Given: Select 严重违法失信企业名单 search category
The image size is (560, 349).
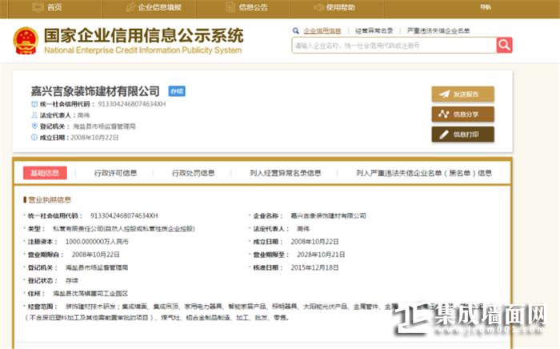Looking at the screenshot, I should pyautogui.click(x=438, y=31).
